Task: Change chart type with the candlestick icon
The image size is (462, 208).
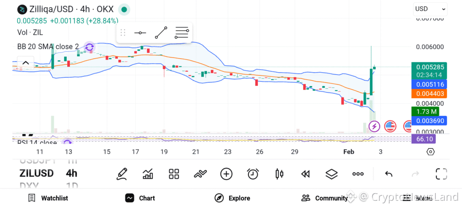Action: pos(279,174)
